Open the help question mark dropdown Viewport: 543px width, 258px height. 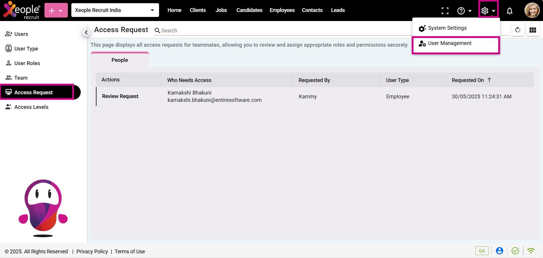pos(464,11)
